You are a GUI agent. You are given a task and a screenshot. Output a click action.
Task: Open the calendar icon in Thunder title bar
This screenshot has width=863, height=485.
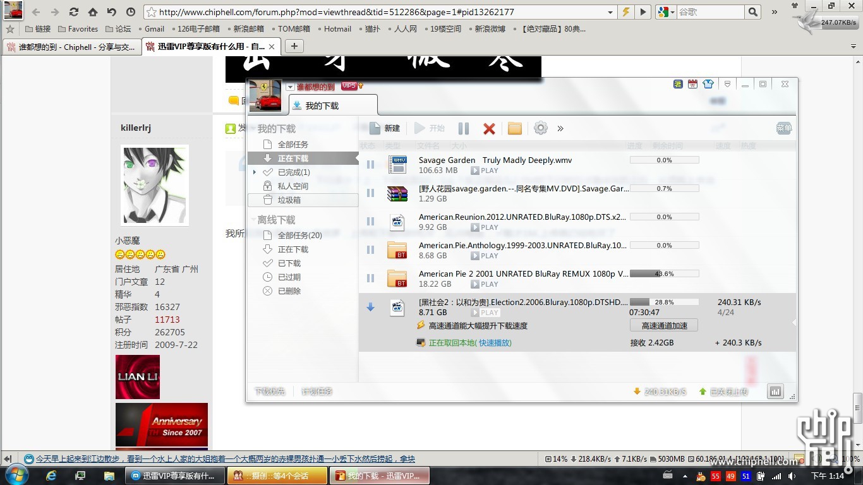693,84
